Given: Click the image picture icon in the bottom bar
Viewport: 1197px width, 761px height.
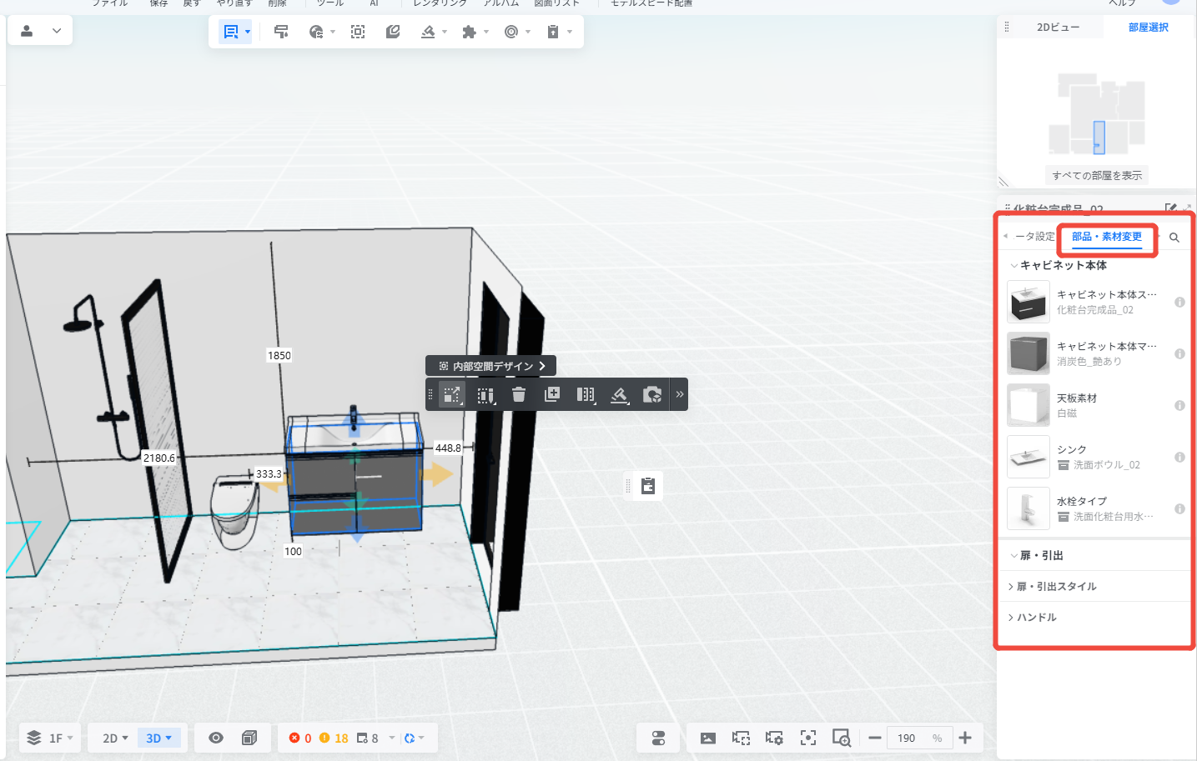Looking at the screenshot, I should pos(708,738).
